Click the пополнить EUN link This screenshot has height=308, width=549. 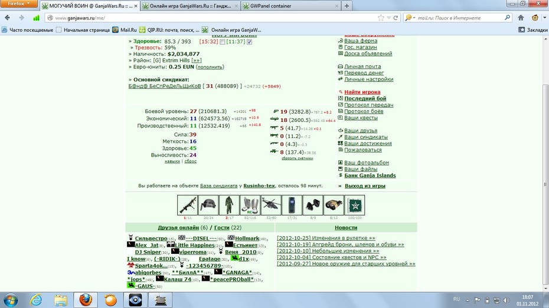210,67
